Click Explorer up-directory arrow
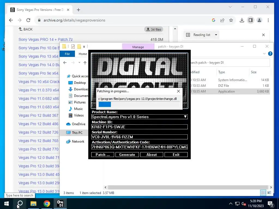 point(85,63)
